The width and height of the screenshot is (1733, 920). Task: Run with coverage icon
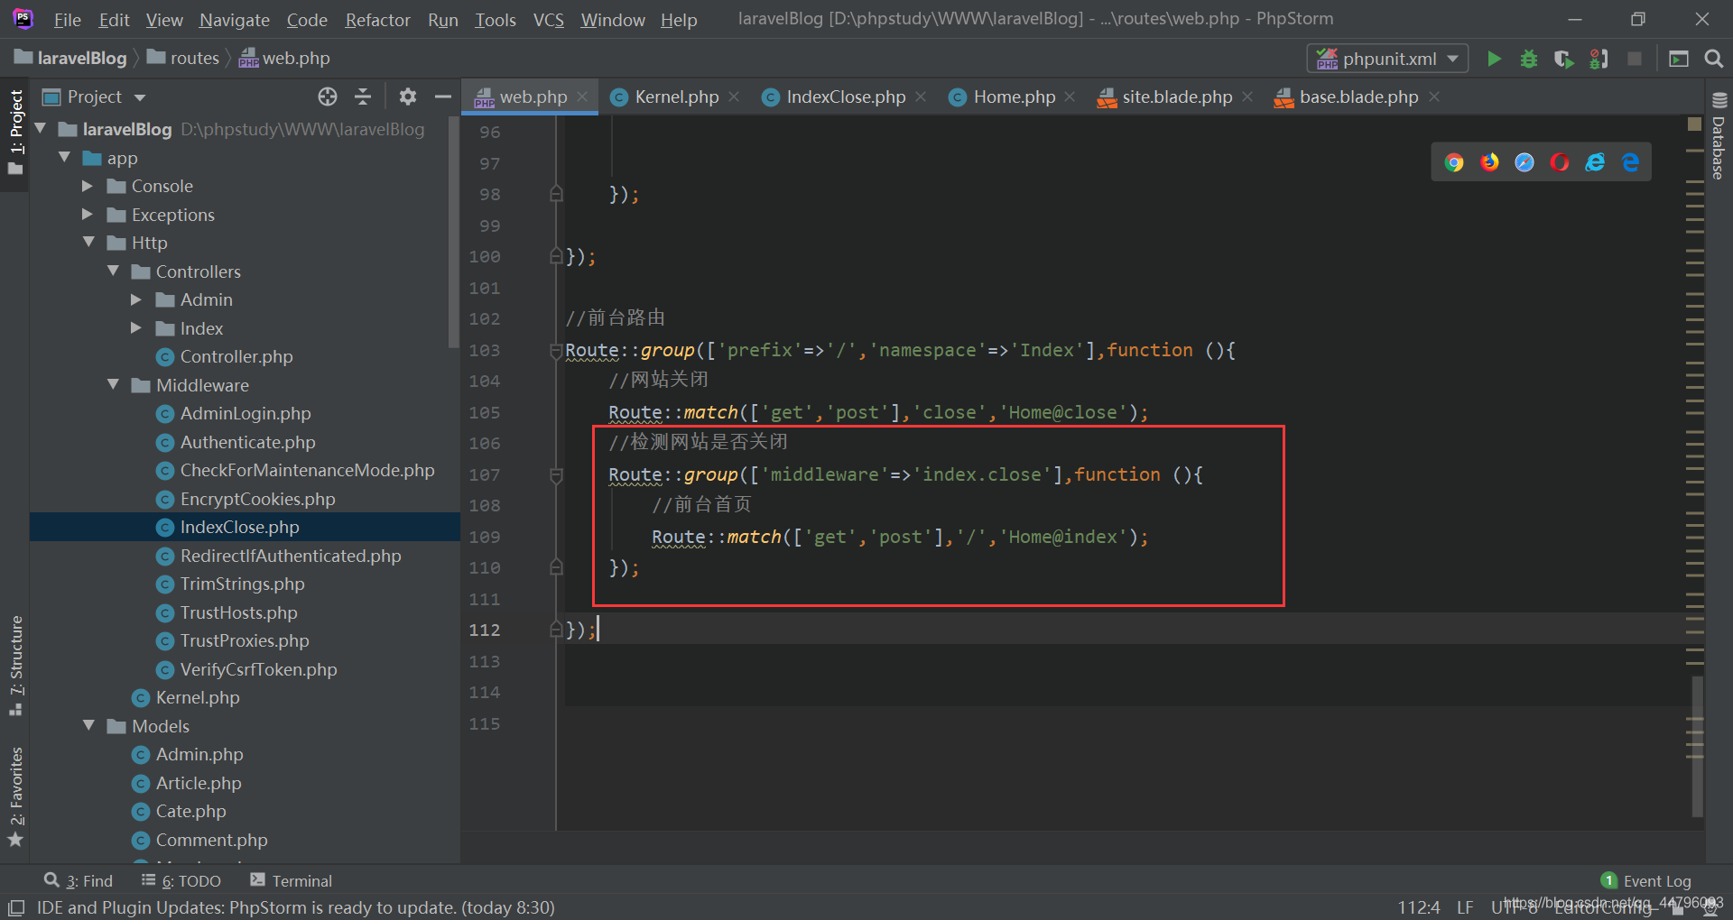1563,59
